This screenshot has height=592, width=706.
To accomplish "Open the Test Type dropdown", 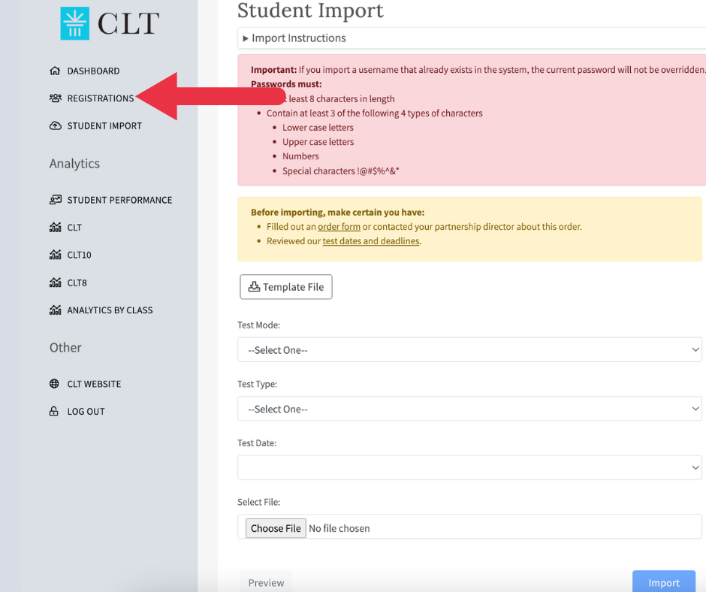I will (x=469, y=409).
